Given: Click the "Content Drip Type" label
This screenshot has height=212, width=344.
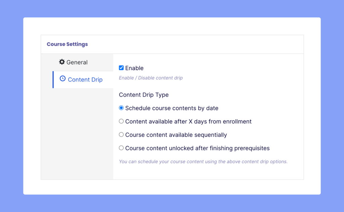Looking at the screenshot, I should (x=143, y=95).
